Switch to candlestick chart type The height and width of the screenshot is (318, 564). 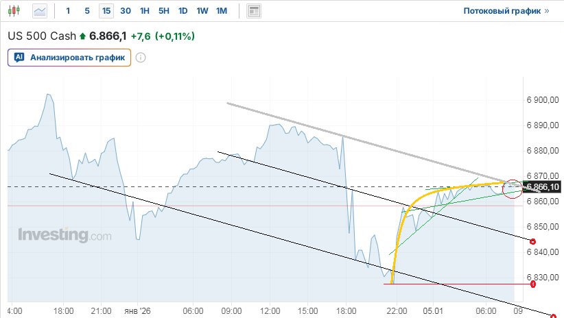pyautogui.click(x=15, y=11)
